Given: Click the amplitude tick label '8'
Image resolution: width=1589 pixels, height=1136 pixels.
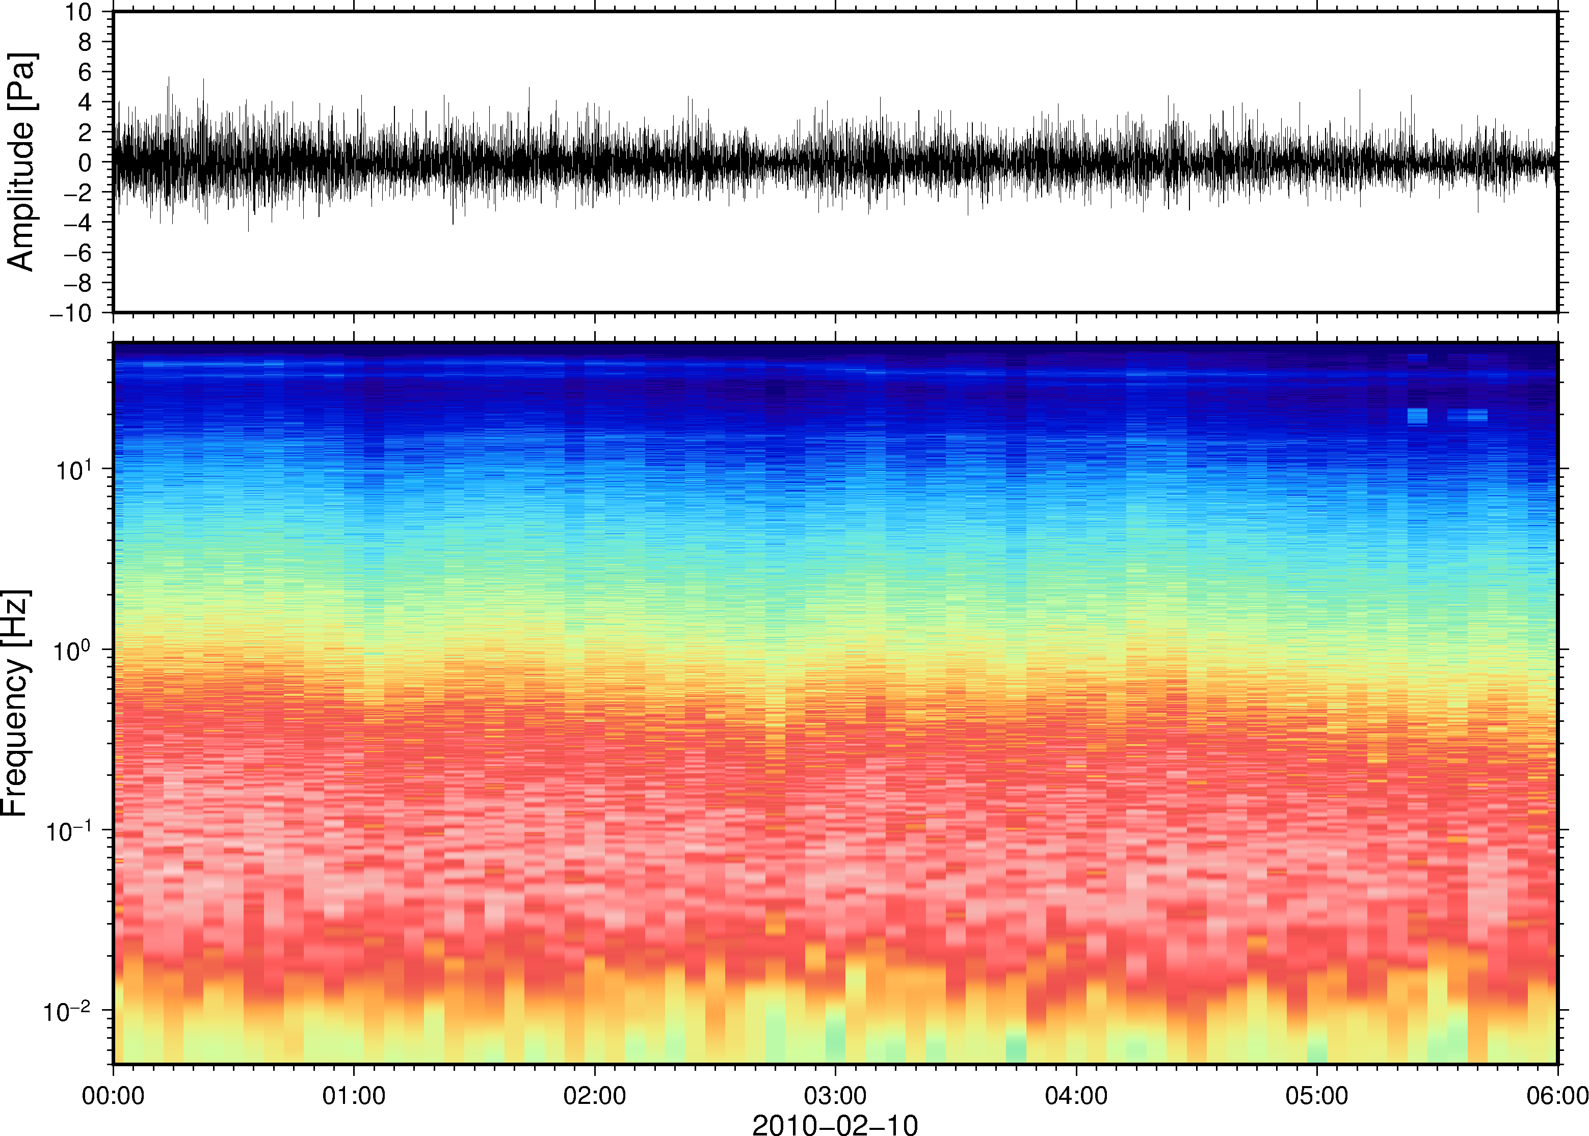Looking at the screenshot, I should coord(86,42).
